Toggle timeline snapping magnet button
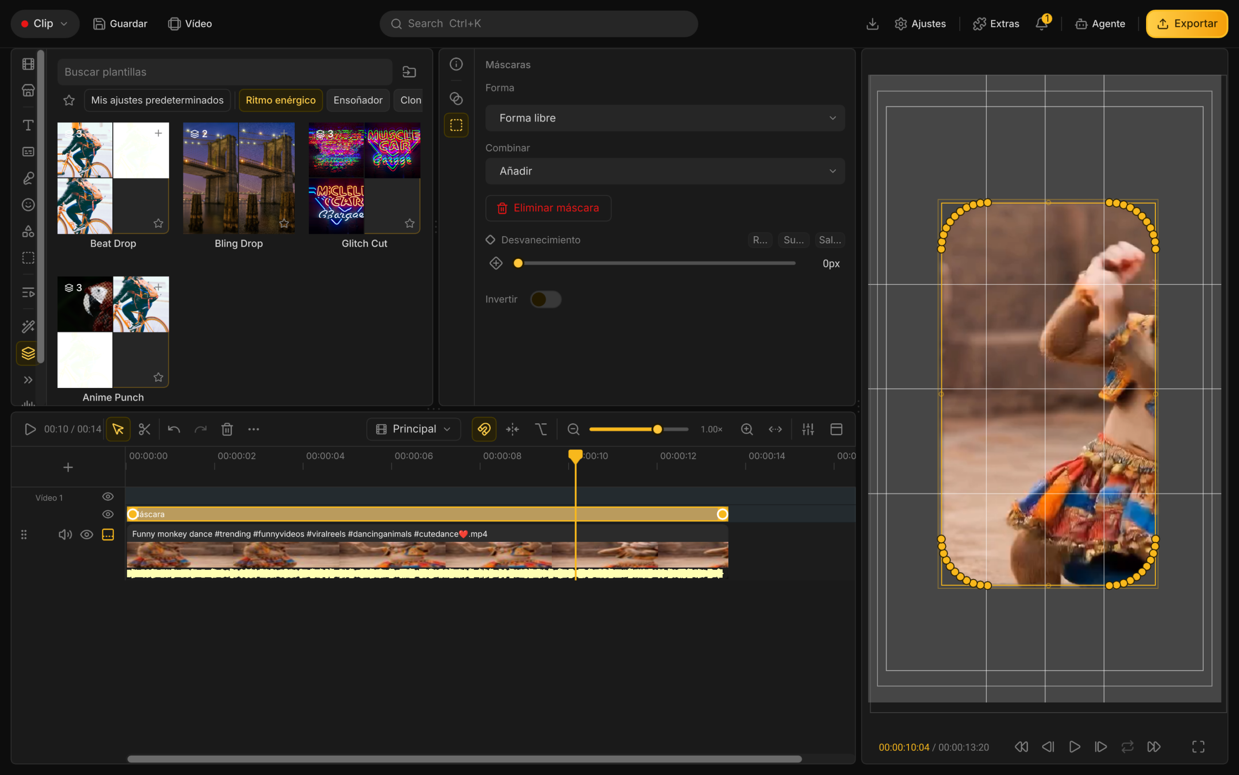Viewport: 1239px width, 775px height. (484, 429)
